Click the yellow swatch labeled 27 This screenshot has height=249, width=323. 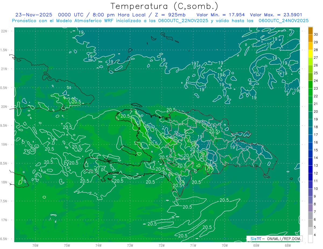coord(310,54)
